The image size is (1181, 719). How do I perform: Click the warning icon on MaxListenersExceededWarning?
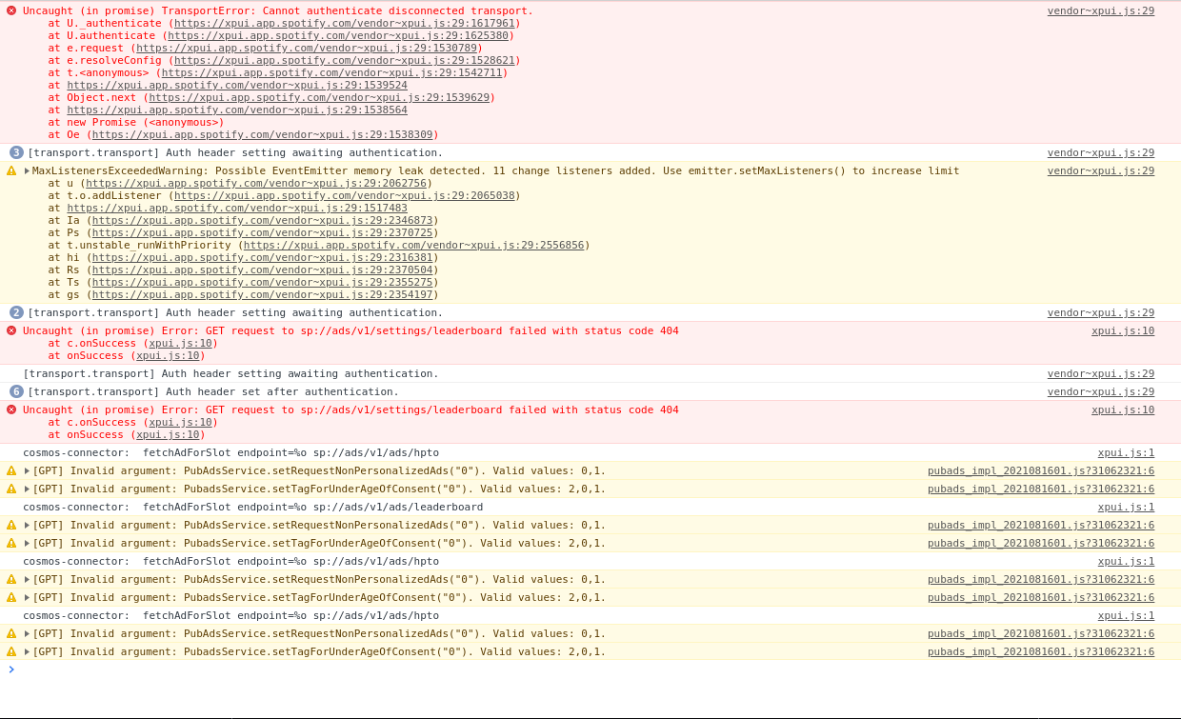[x=11, y=170]
